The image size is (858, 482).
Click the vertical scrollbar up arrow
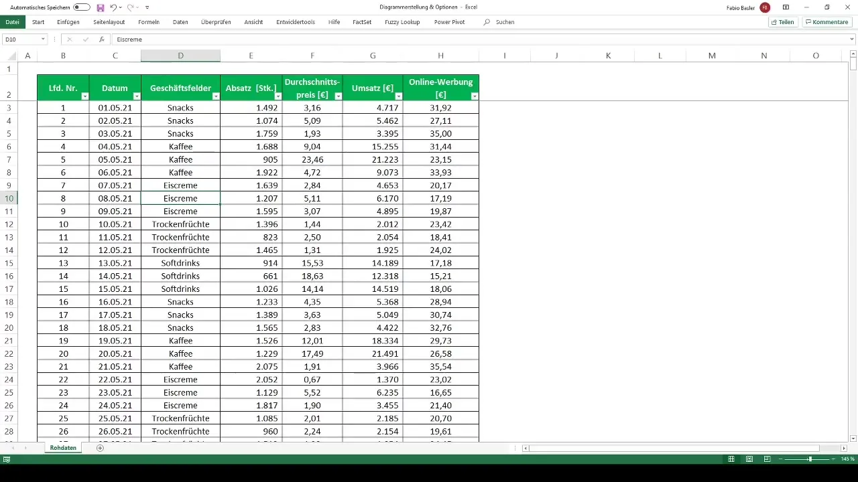point(853,54)
